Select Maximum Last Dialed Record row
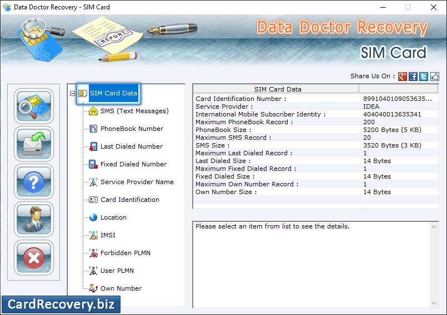The height and width of the screenshot is (315, 447). click(315, 153)
